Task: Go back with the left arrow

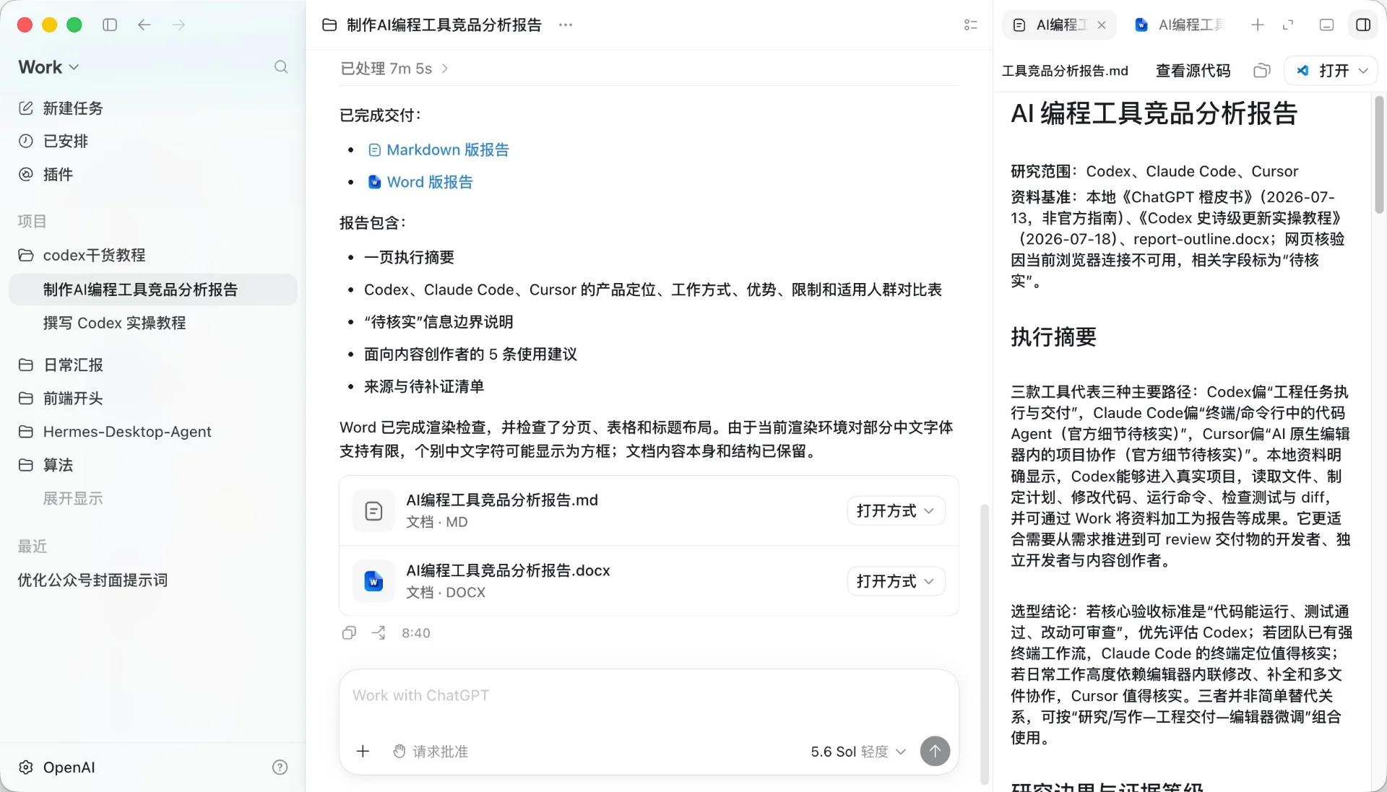Action: click(144, 25)
